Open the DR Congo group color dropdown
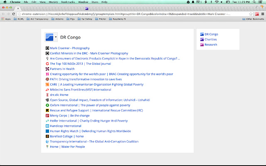This screenshot has height=166, width=266. [56, 37]
